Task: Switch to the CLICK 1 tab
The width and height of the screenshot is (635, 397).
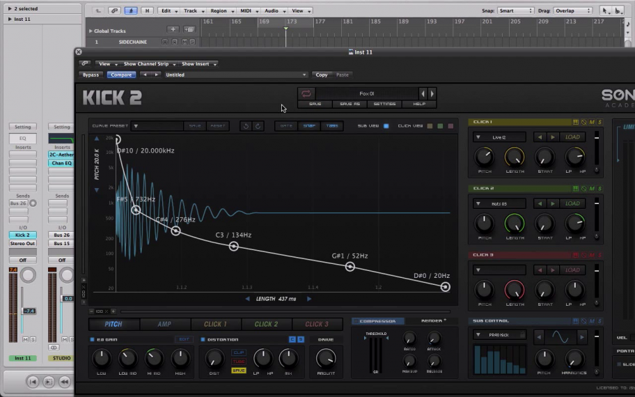Action: click(215, 324)
